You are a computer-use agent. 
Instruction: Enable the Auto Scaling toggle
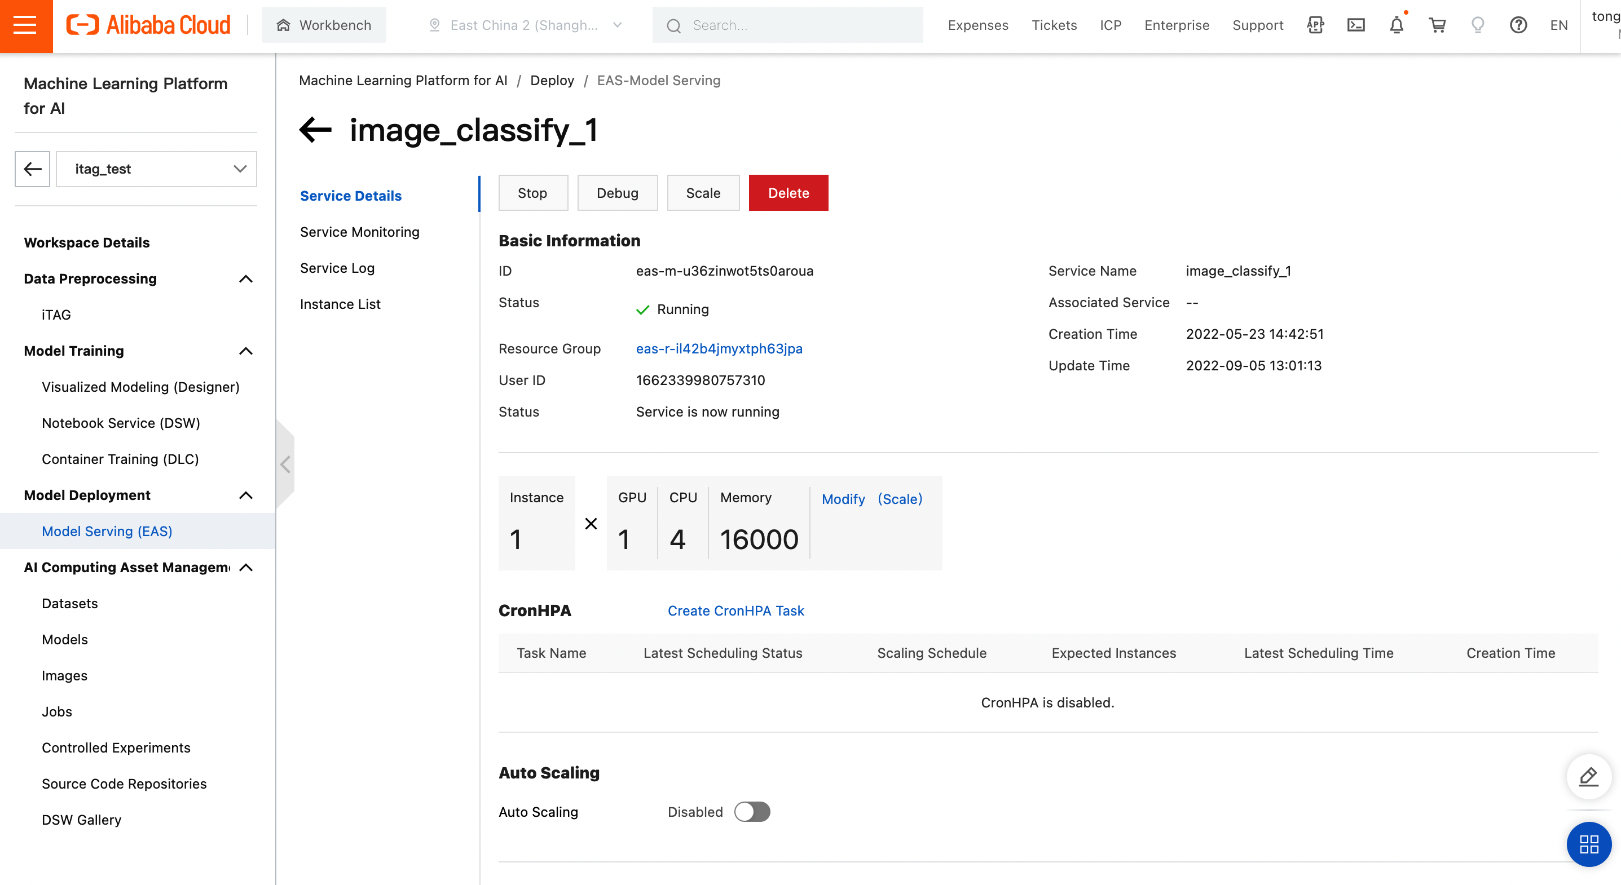click(x=752, y=811)
